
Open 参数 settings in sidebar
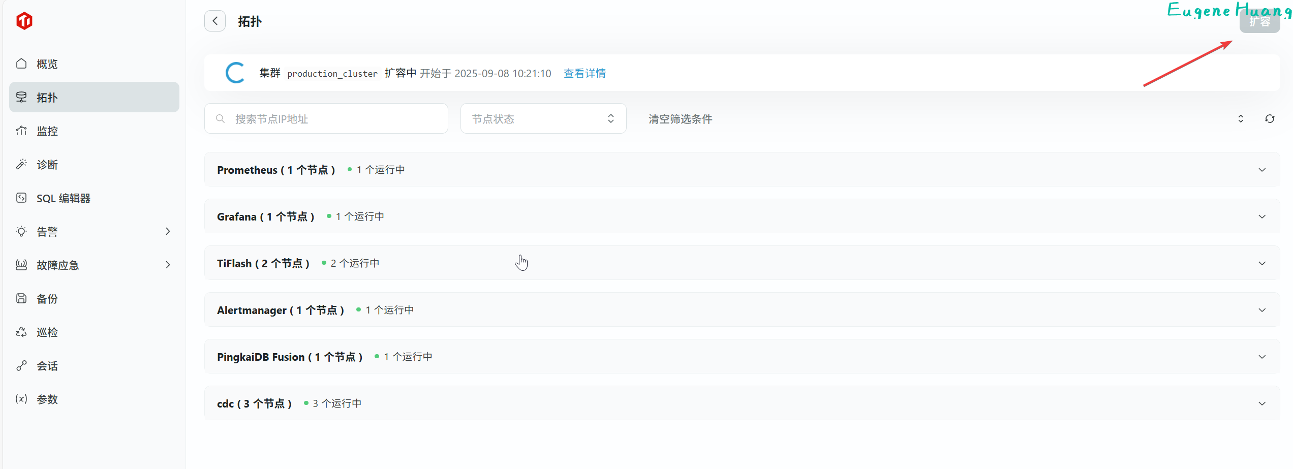(47, 399)
